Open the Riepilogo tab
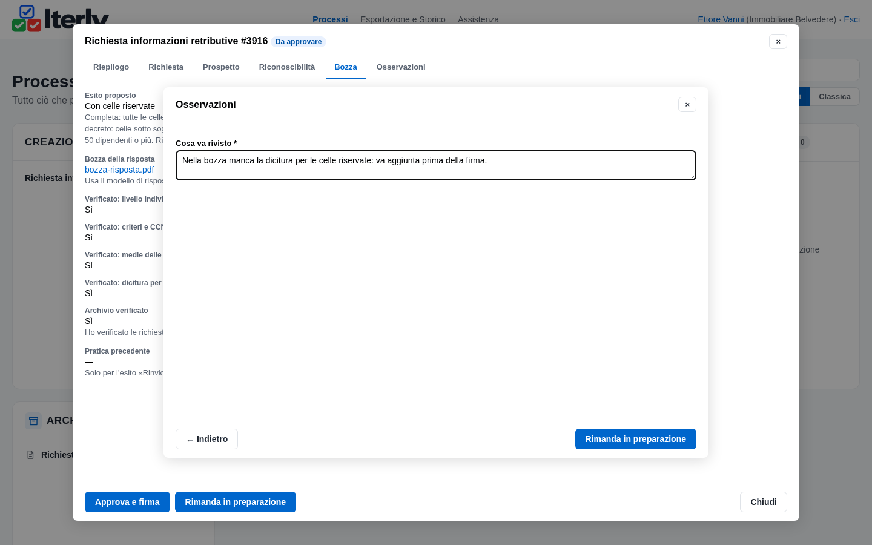Screen dimensions: 872x545 (x=111, y=67)
